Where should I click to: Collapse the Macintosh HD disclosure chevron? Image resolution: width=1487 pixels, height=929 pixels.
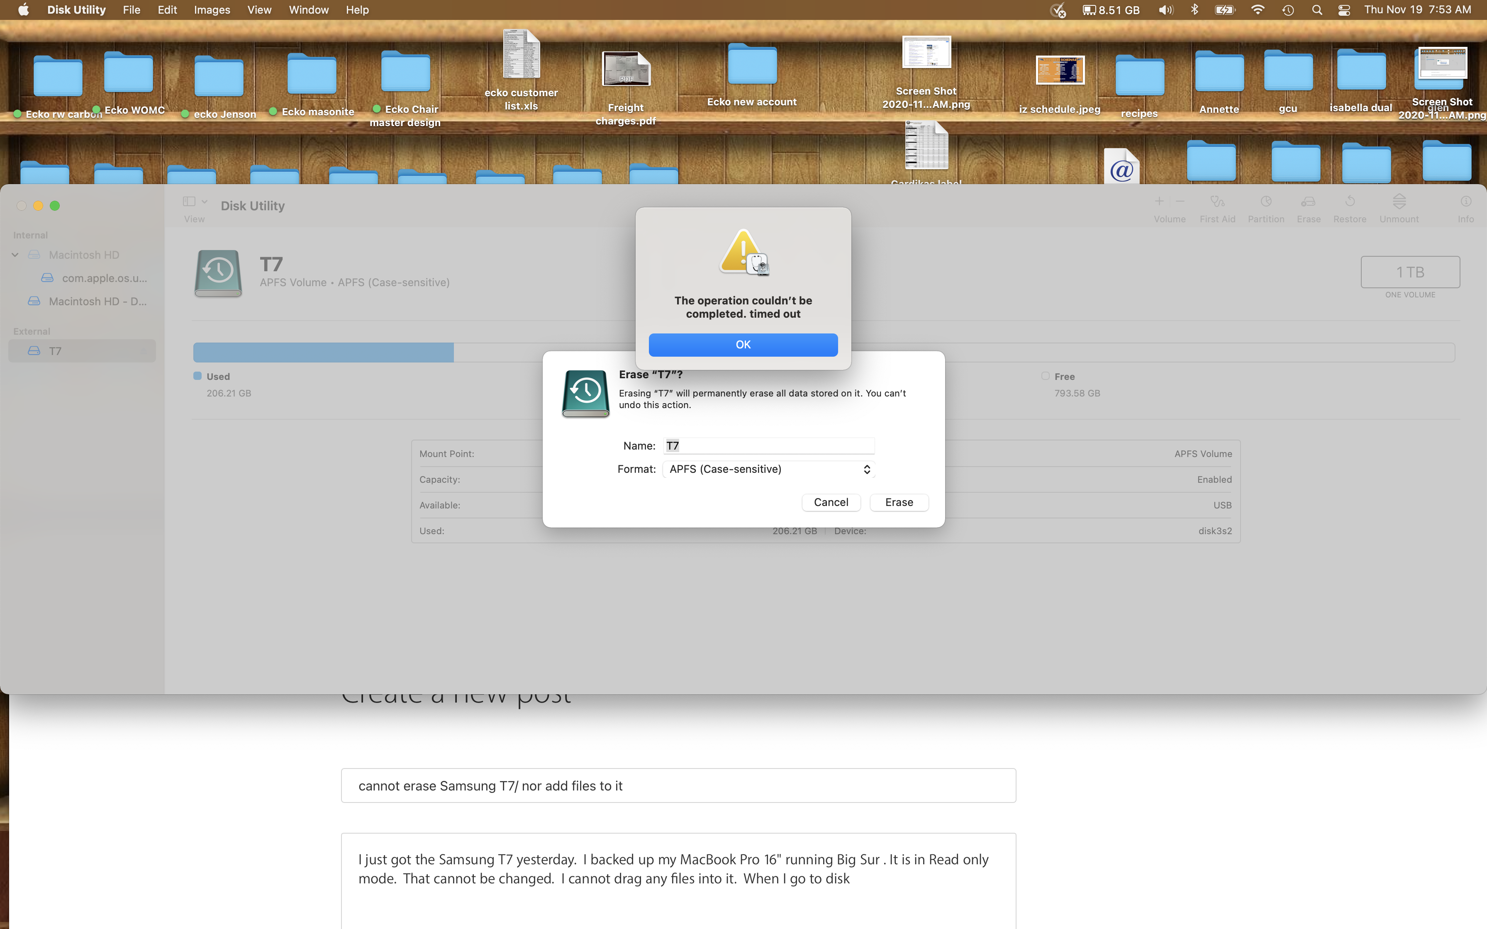15,255
